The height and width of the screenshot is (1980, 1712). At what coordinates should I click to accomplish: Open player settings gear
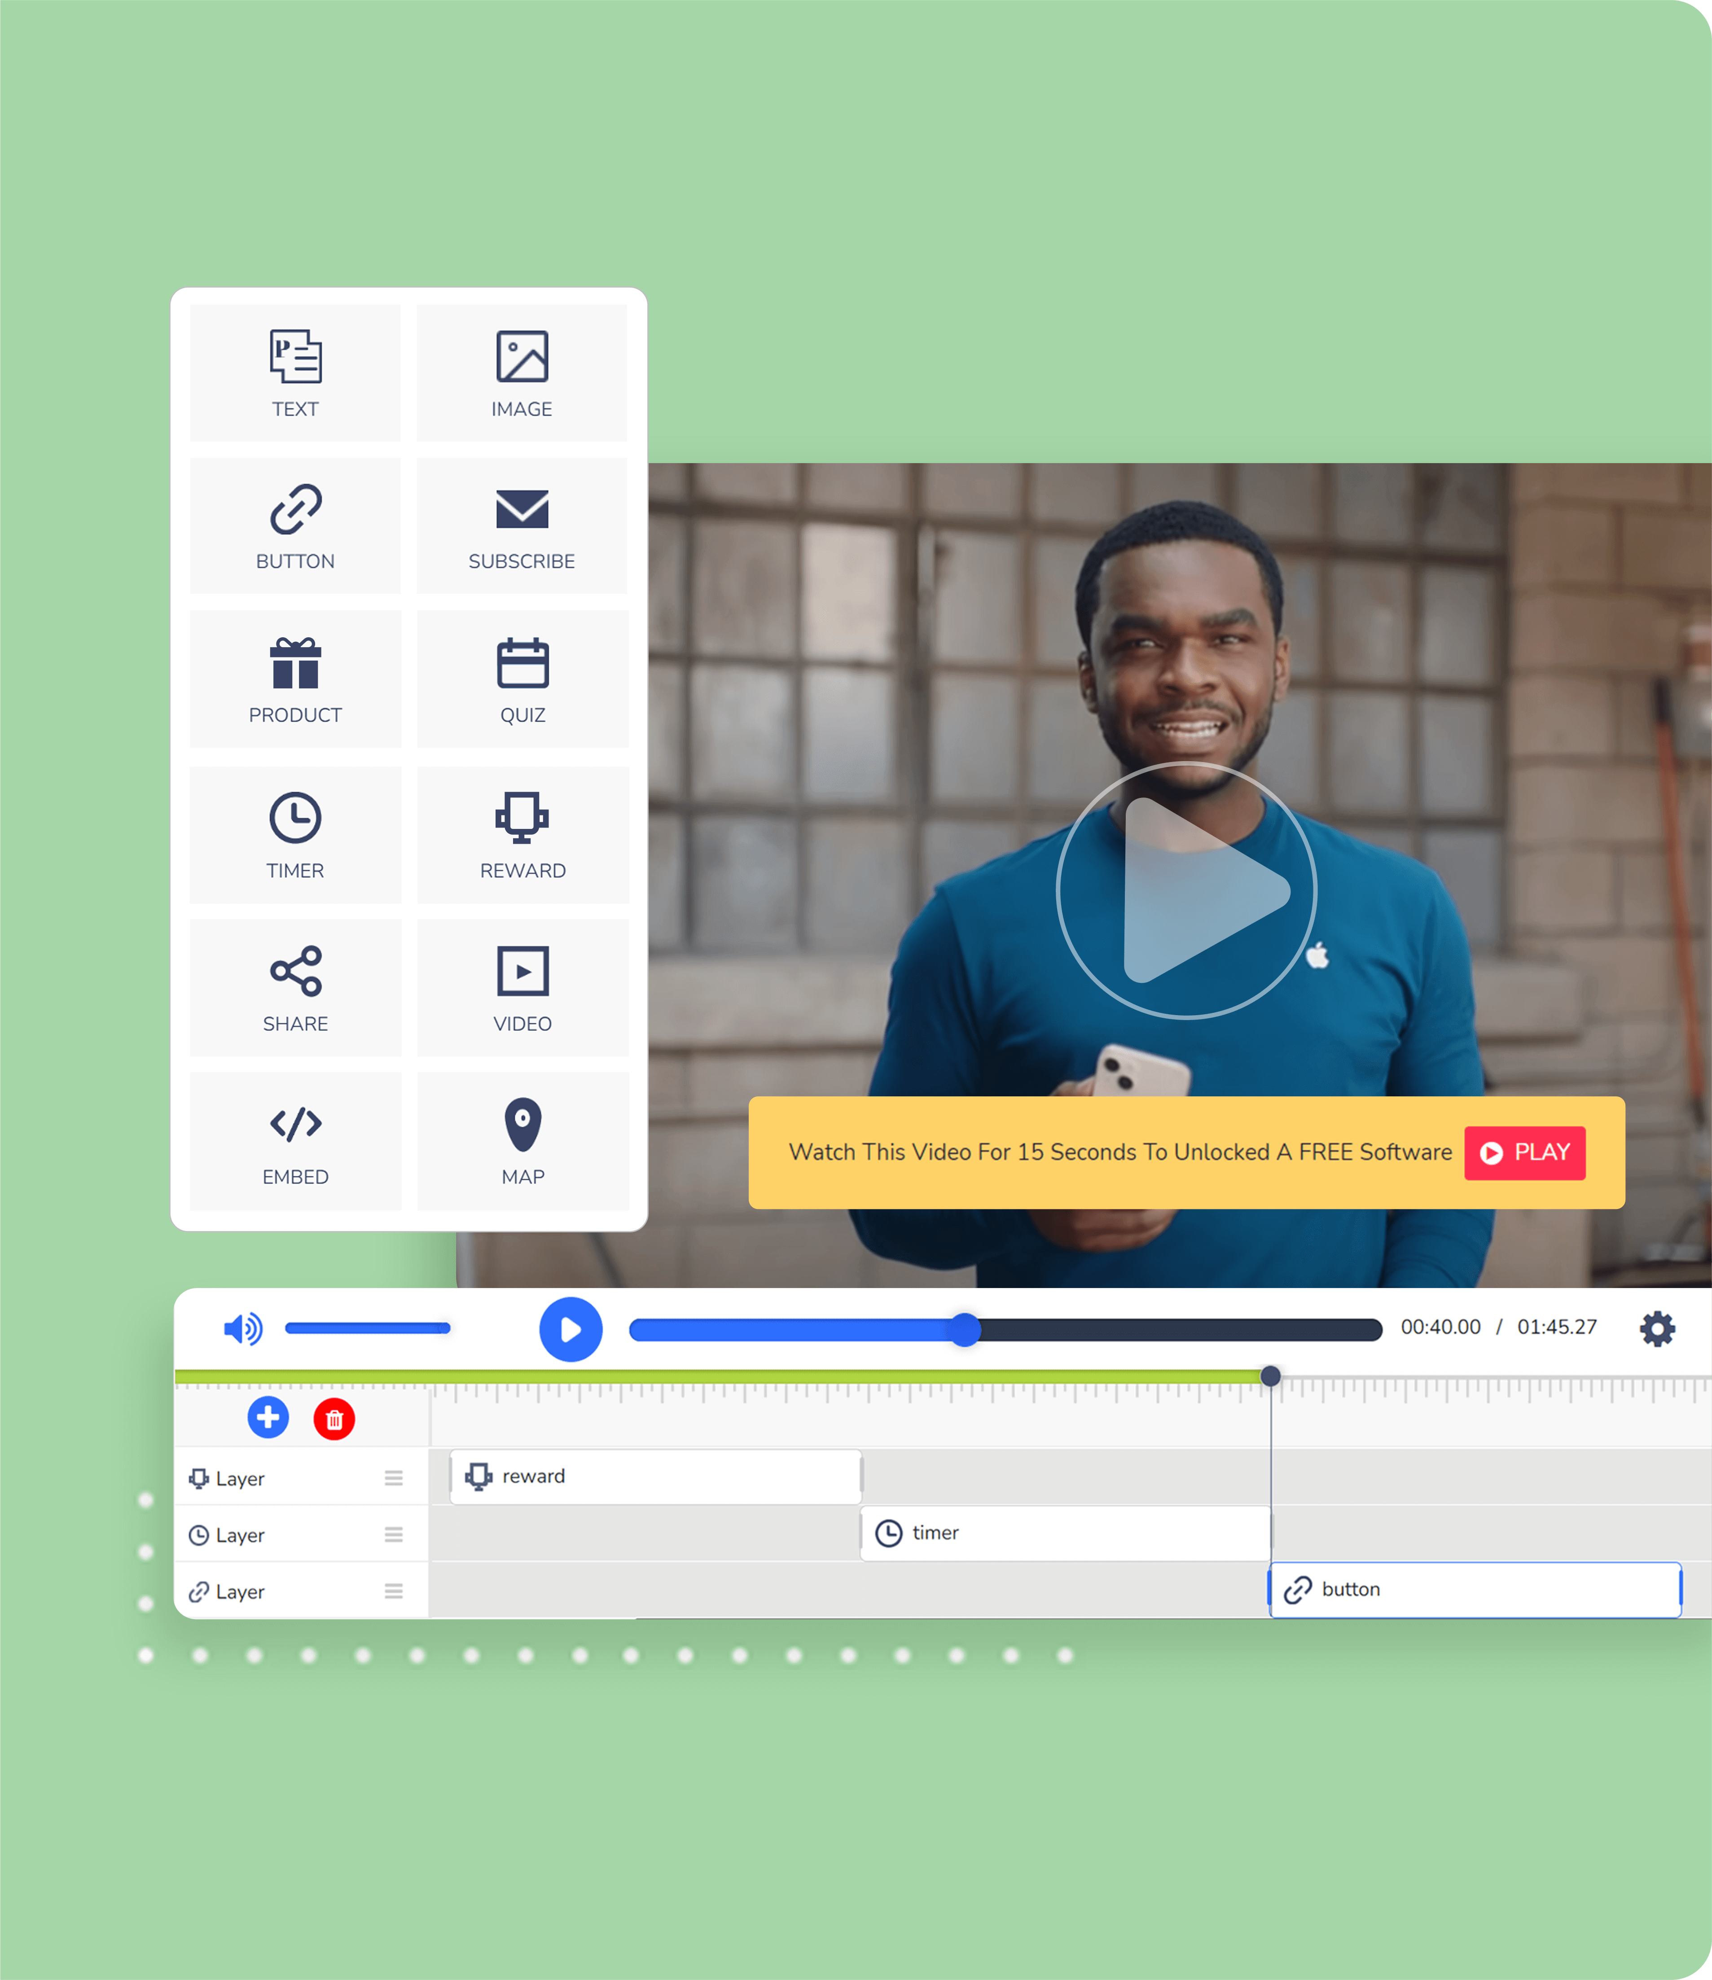[1658, 1329]
